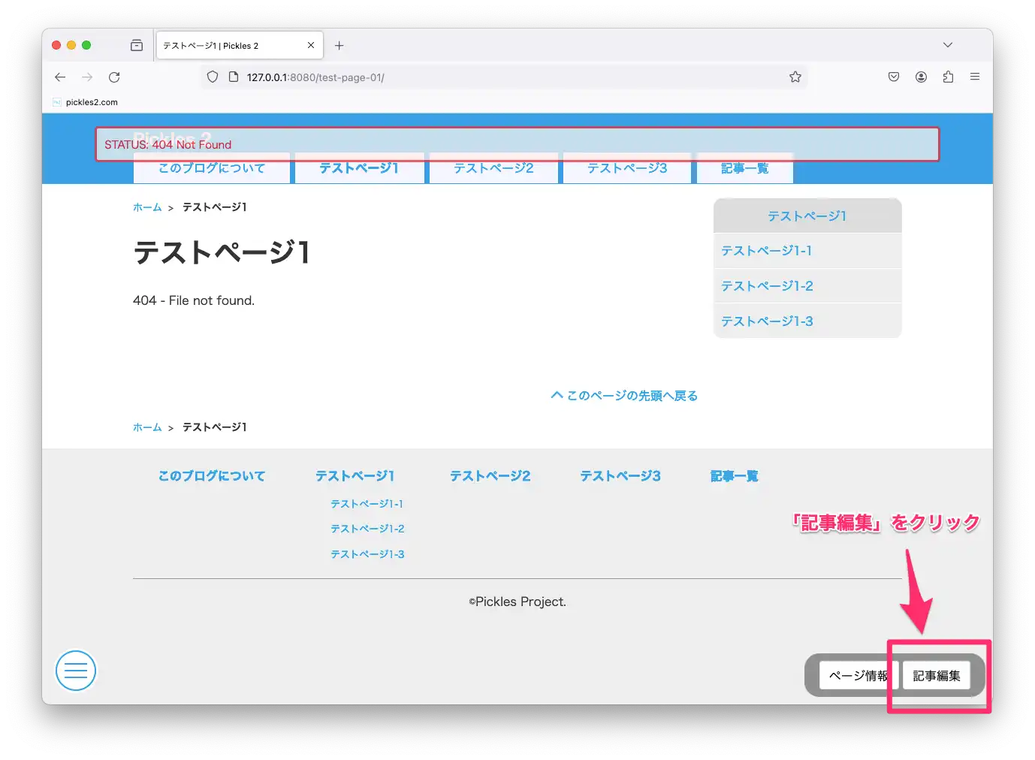
Task: Open the round hamburger menu button
Action: [x=76, y=671]
